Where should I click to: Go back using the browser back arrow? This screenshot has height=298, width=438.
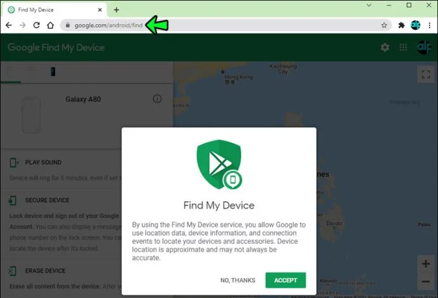click(x=9, y=25)
